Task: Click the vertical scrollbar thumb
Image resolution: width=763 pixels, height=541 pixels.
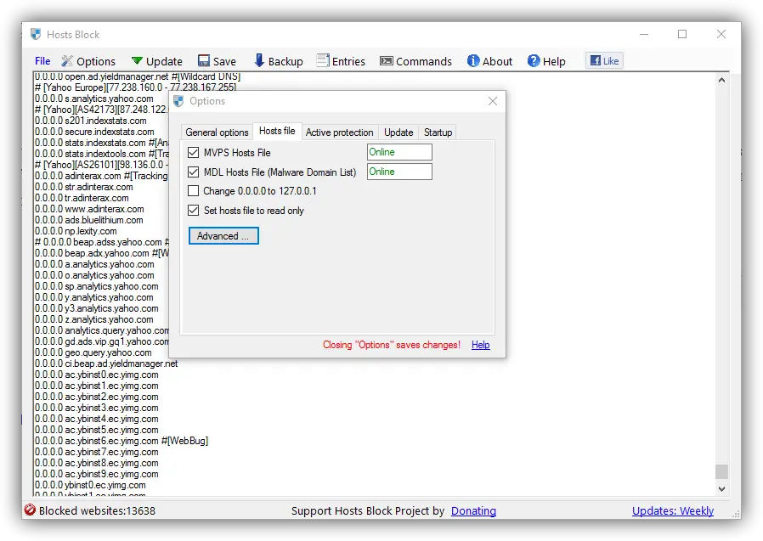Action: click(x=721, y=471)
